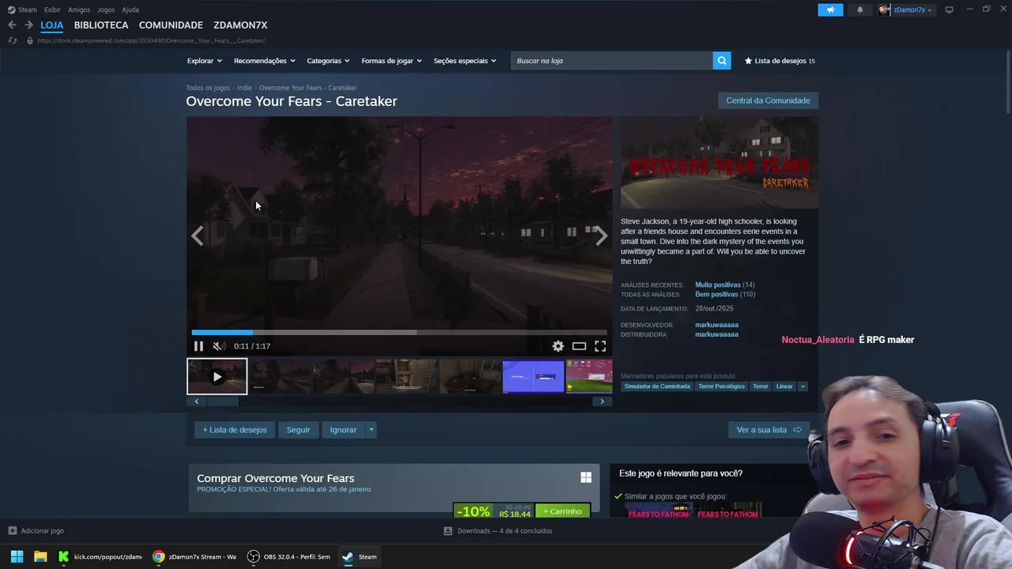Open Central da Comunidade

768,100
